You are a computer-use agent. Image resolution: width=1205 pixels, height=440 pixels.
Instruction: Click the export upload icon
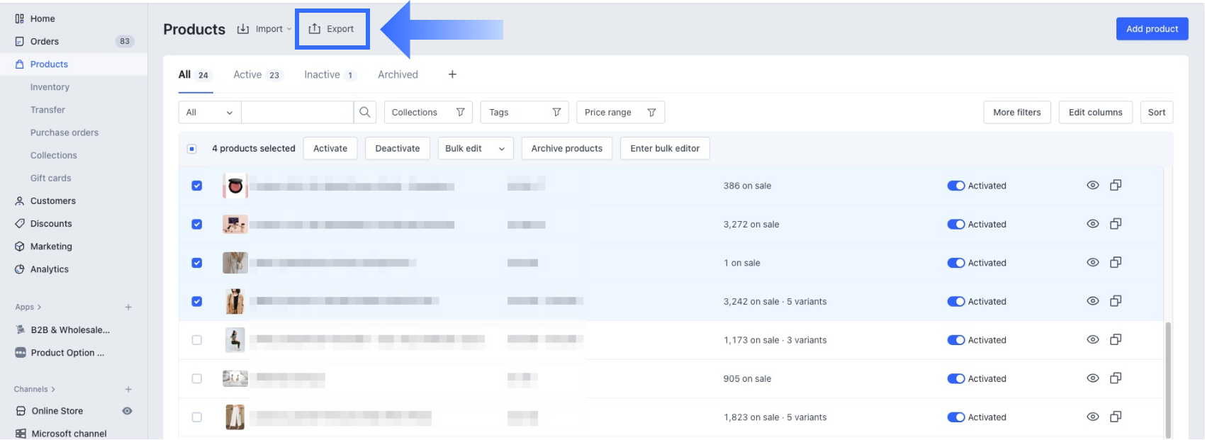pos(315,29)
